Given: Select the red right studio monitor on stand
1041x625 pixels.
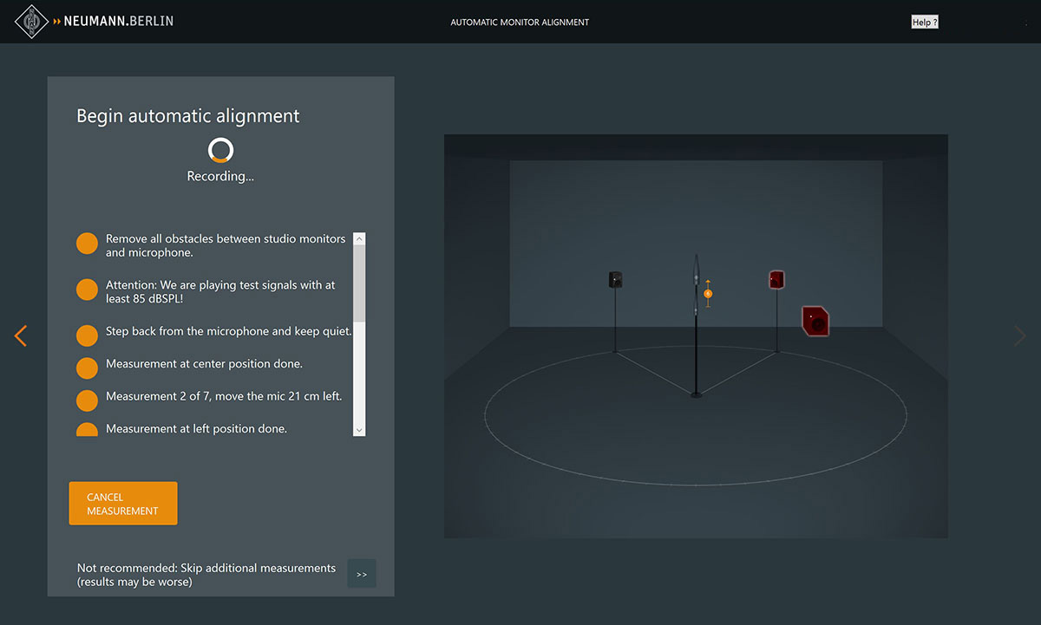Looking at the screenshot, I should pos(776,279).
